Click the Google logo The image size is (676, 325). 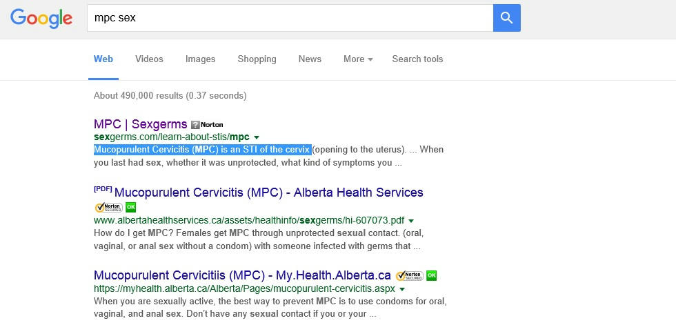pos(41,19)
